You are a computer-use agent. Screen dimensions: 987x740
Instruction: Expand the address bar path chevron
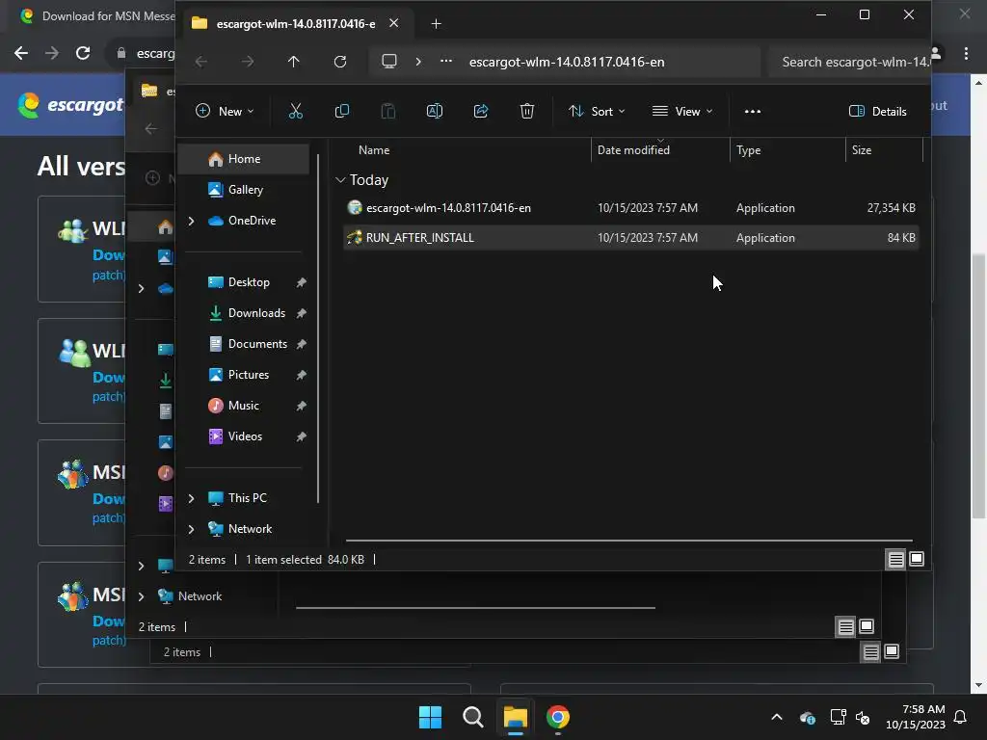click(418, 62)
